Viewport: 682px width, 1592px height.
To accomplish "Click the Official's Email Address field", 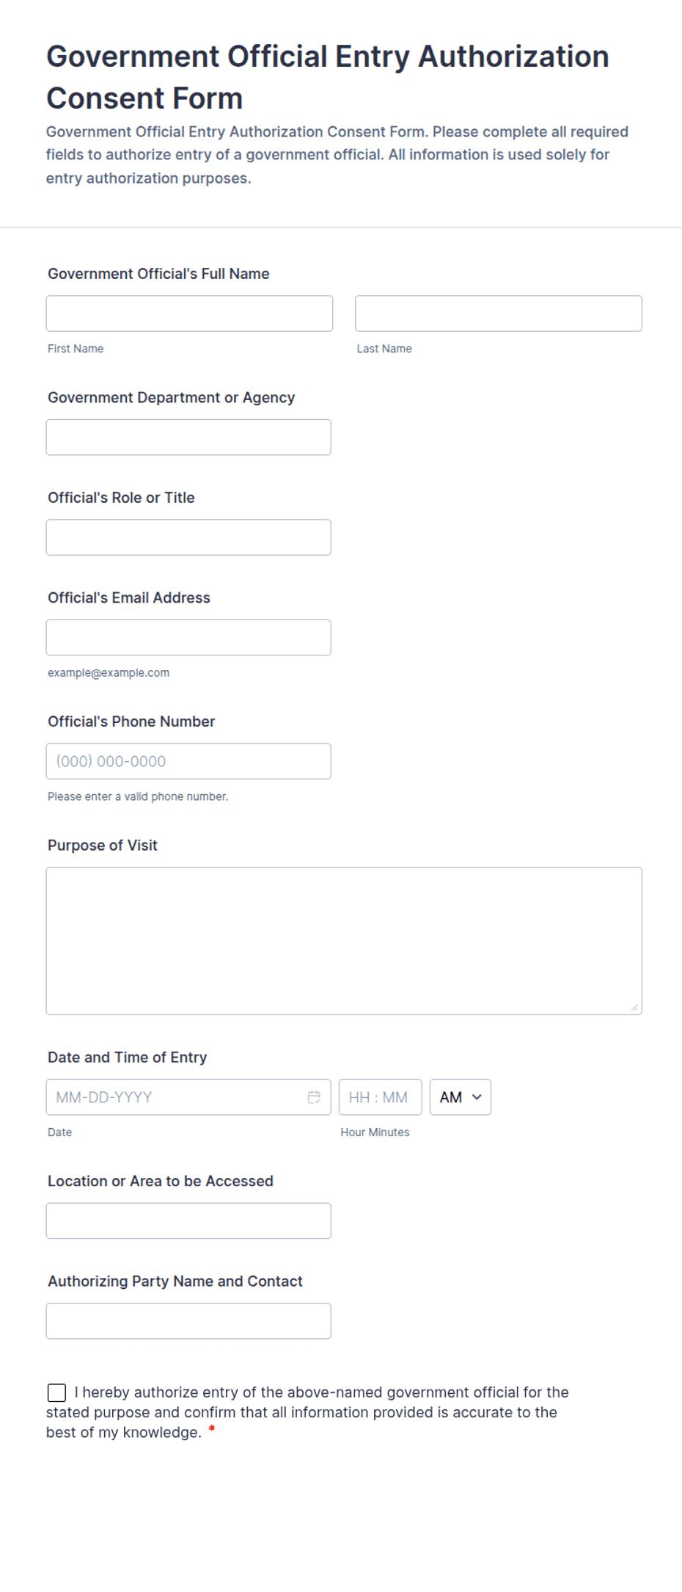I will point(188,637).
